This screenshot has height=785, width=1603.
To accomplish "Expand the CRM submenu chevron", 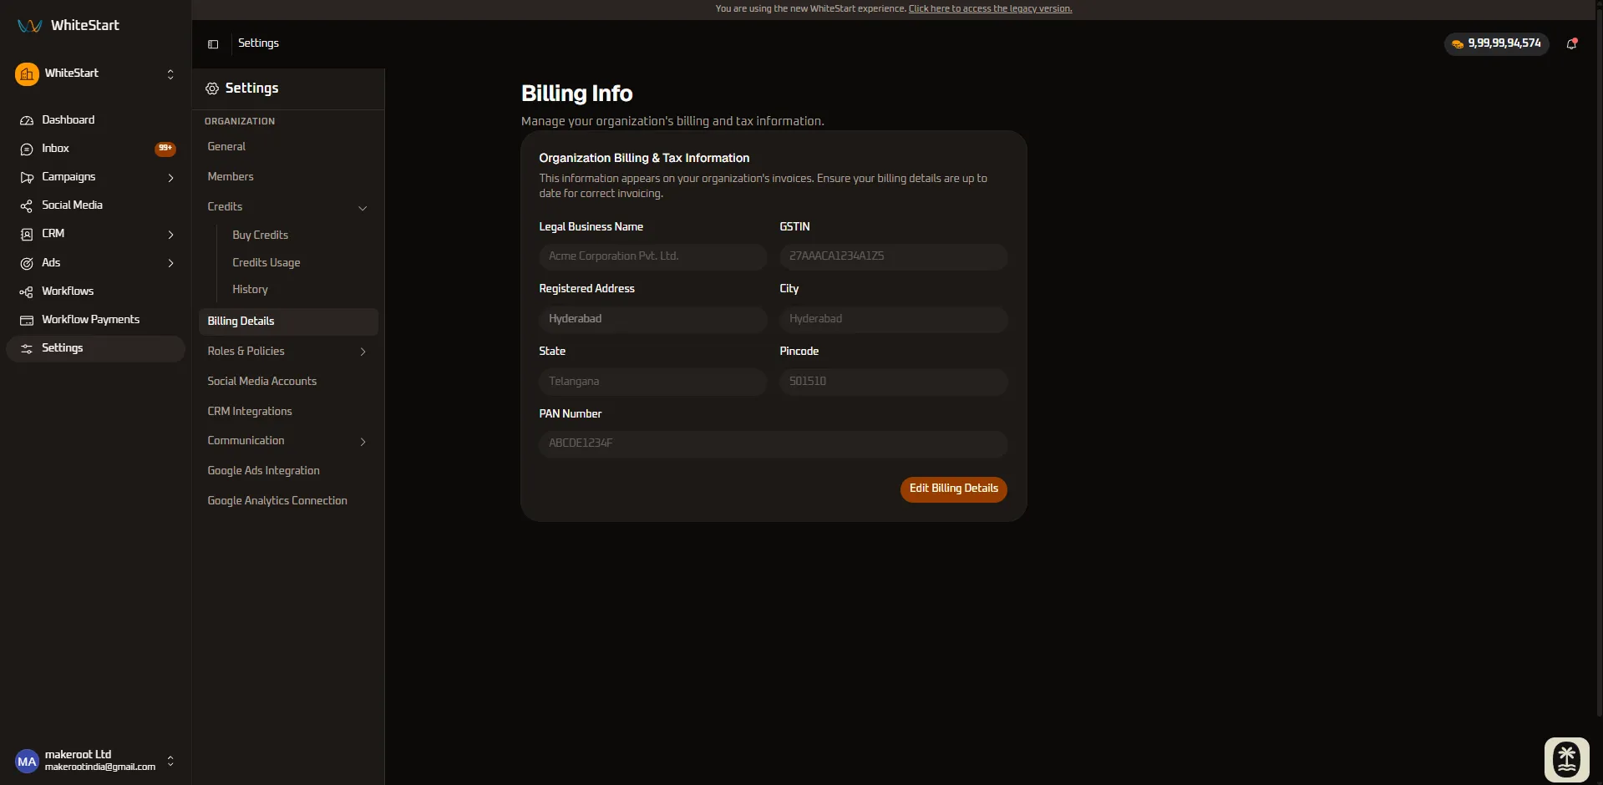I will (x=170, y=235).
